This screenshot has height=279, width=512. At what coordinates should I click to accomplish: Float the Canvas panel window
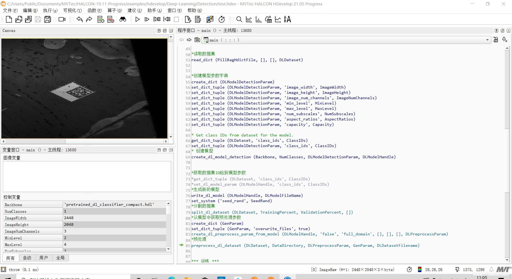coord(165,31)
